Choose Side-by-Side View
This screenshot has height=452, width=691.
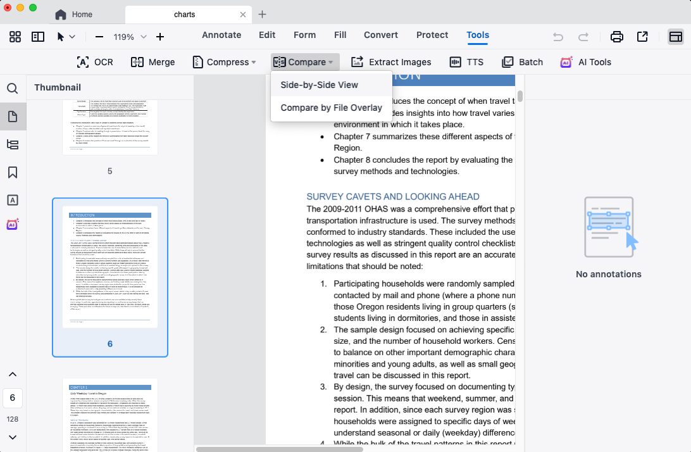click(319, 84)
